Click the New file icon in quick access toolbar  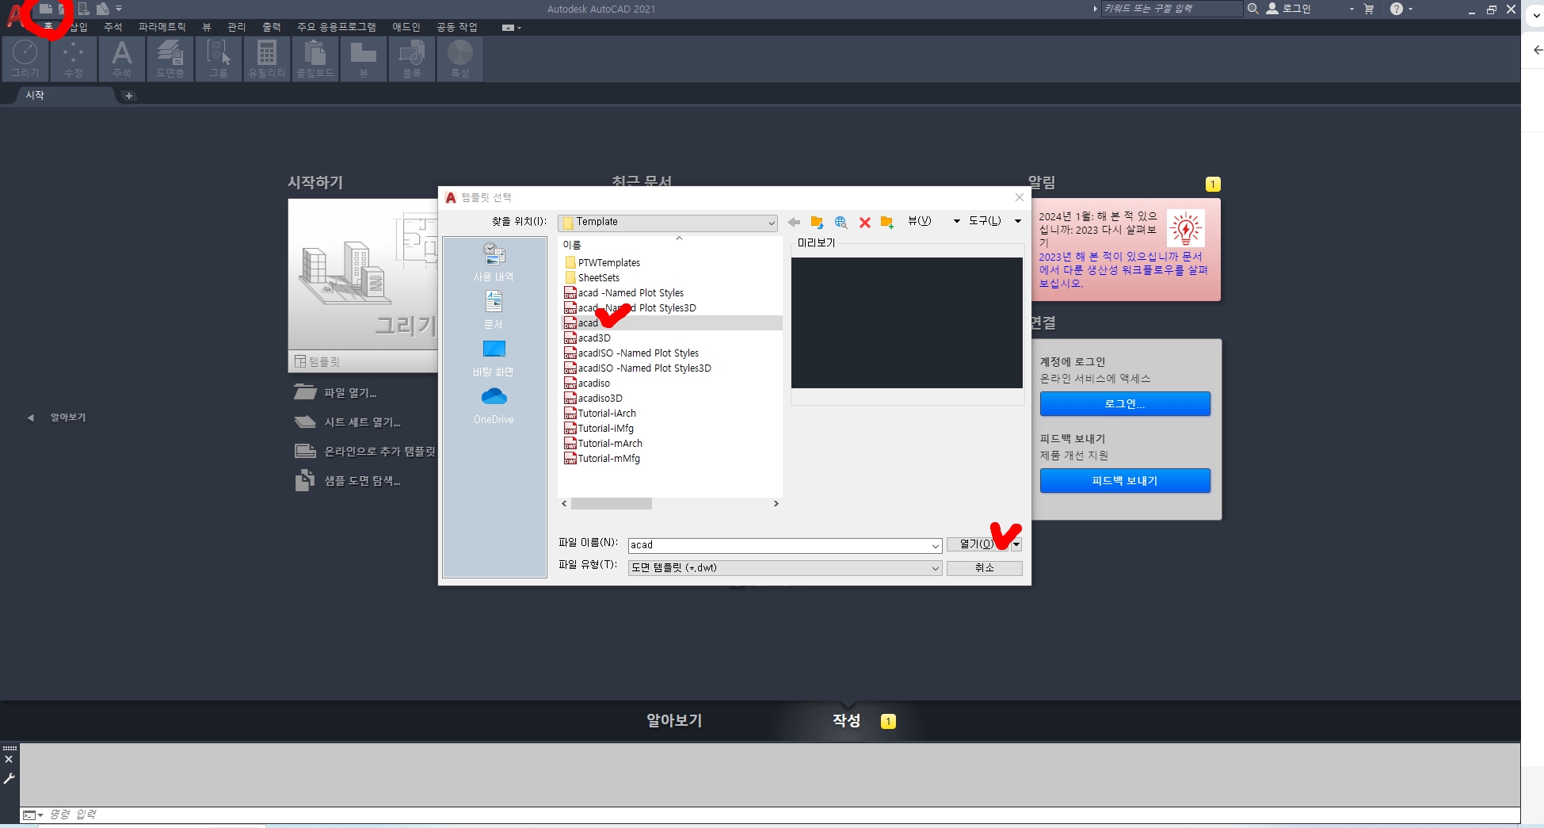pos(46,9)
